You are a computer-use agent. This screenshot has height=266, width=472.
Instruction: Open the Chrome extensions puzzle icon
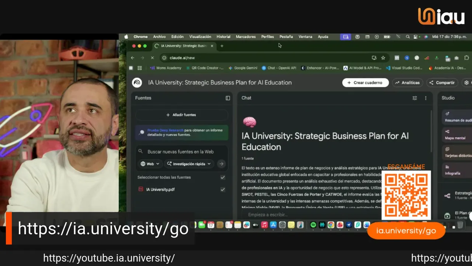[x=466, y=58]
